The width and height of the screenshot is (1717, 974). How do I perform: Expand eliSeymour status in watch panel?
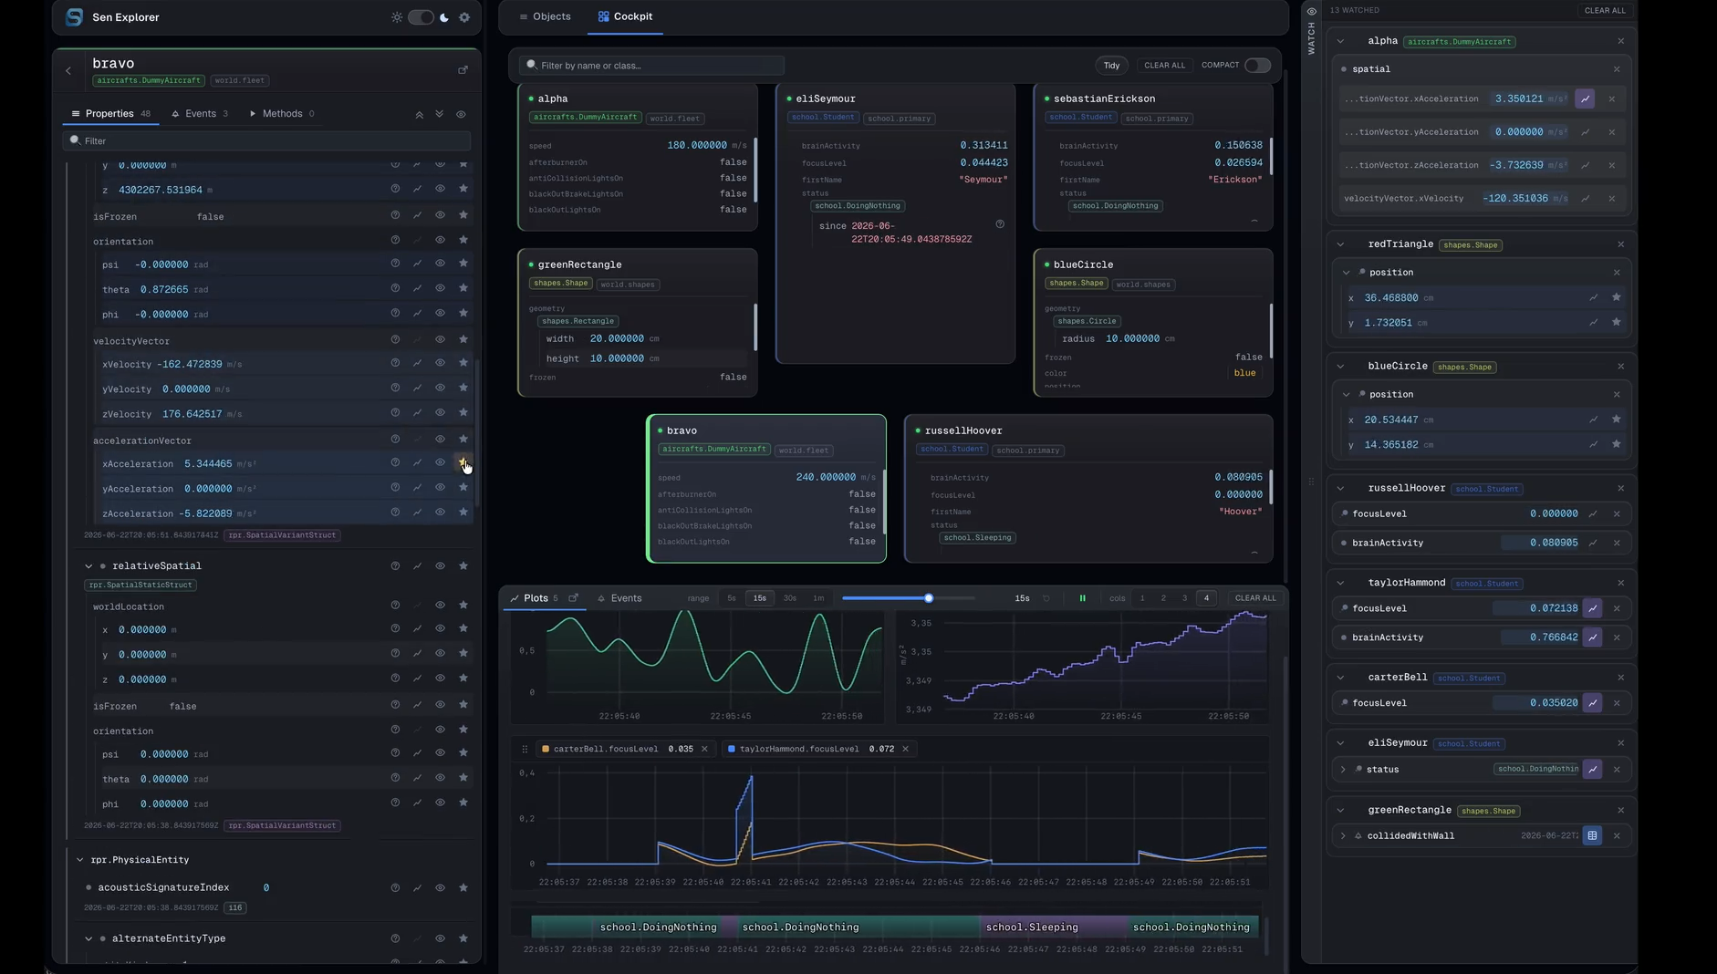[x=1343, y=770]
